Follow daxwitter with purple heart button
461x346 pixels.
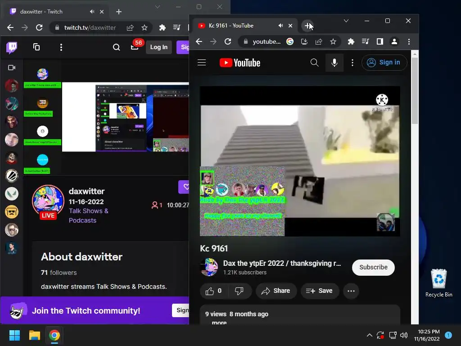click(184, 187)
